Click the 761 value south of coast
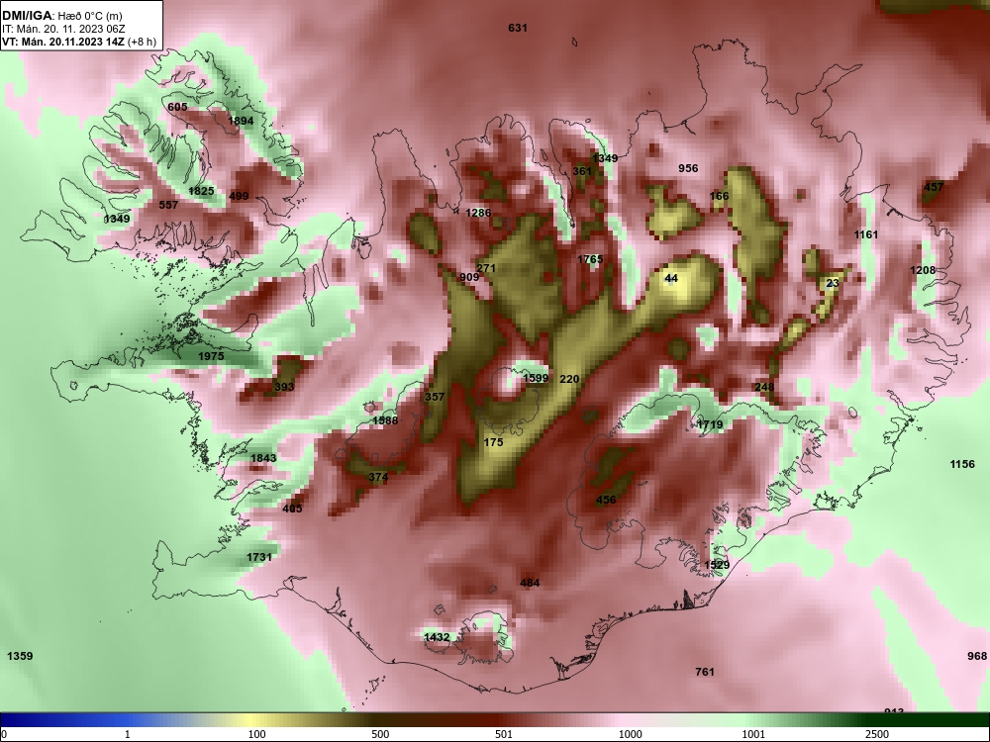 (705, 672)
